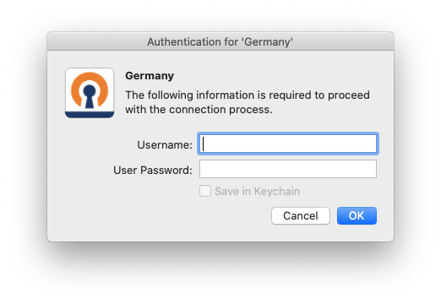Click the orange ring of the connection icon
Screen dimensions: 441x304
coord(76,84)
